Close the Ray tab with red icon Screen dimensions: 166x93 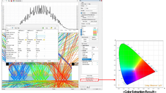pyautogui.click(x=11, y=1)
